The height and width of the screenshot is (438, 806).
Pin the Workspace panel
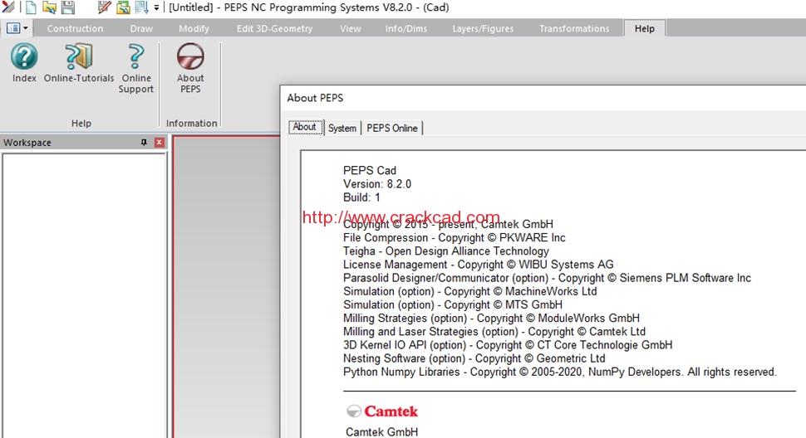[x=144, y=142]
